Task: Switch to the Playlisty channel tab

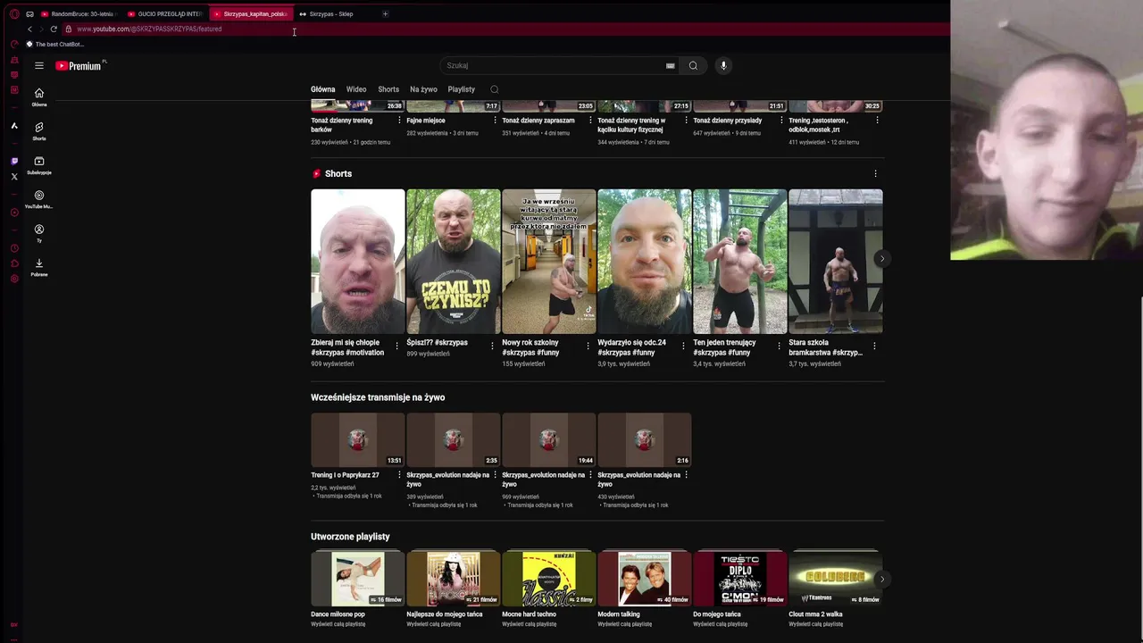Action: 461,89
